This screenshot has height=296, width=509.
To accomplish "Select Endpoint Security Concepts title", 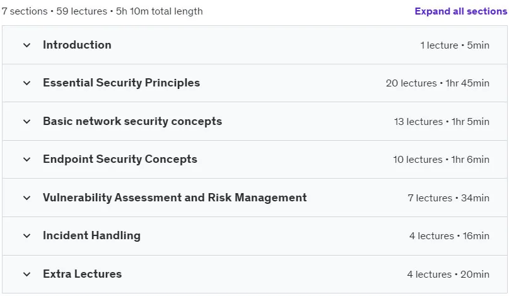I will [x=120, y=159].
